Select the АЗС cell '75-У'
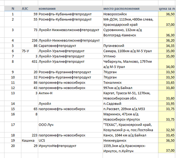The image size is (176, 158). pyautogui.click(x=30, y=51)
